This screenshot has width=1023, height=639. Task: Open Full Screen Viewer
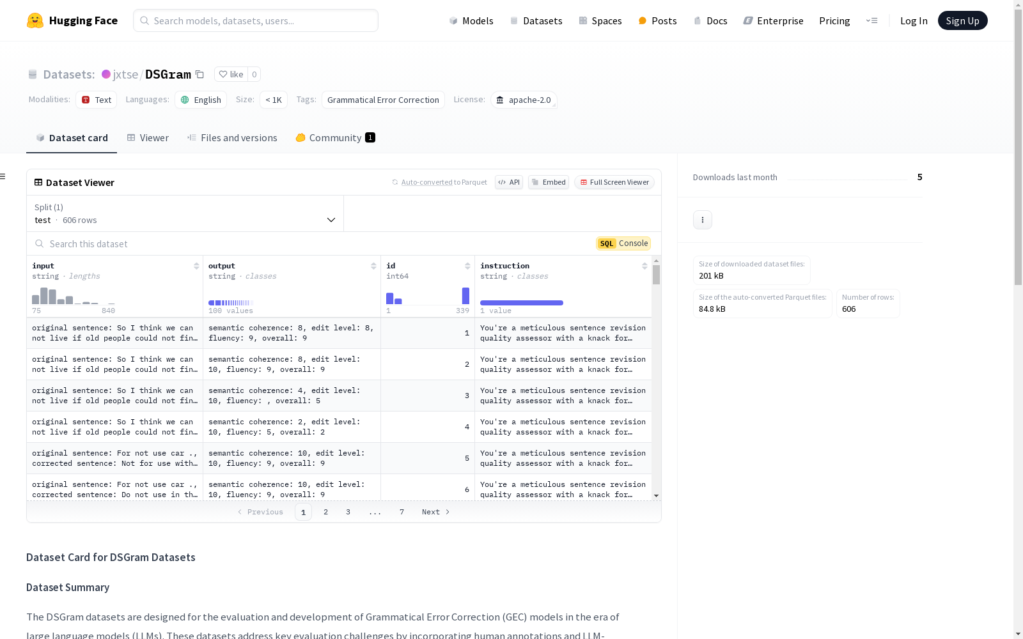coord(614,182)
